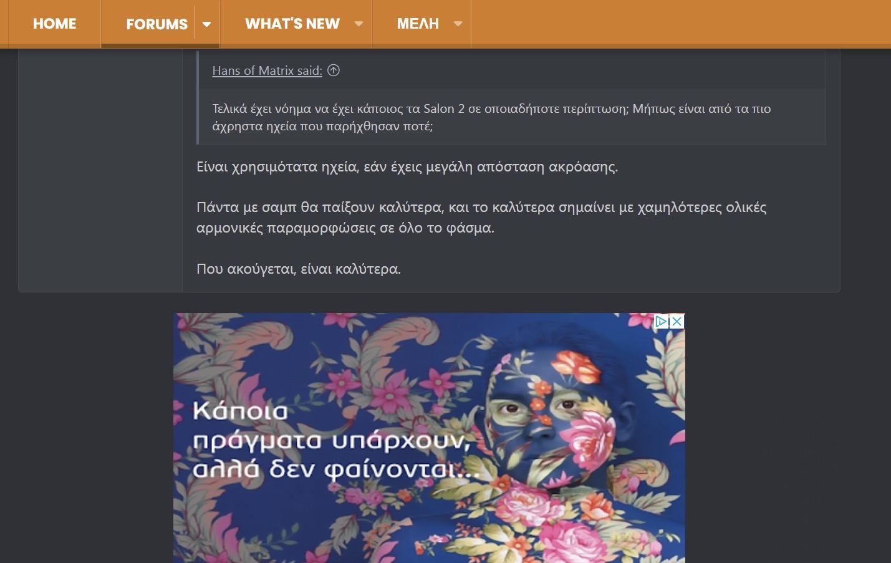Click the line 'Που ακούγεται, είναι καλύτερα.'

coord(299,269)
